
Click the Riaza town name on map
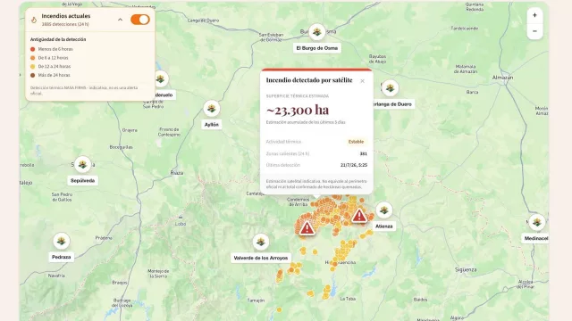pyautogui.click(x=177, y=173)
